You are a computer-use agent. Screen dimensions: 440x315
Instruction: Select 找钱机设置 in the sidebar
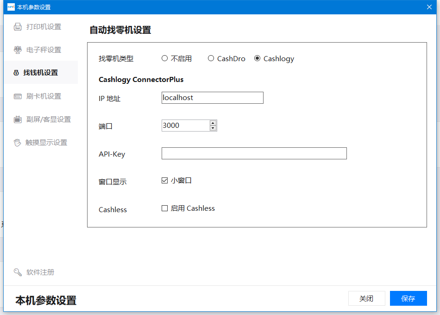pos(41,73)
